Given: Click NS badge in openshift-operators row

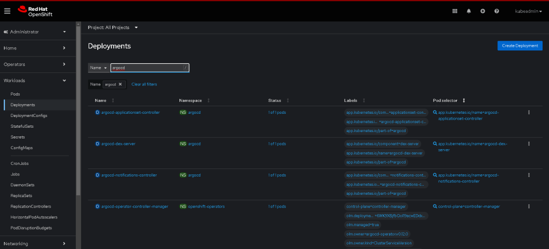Looking at the screenshot, I should click(x=183, y=206).
